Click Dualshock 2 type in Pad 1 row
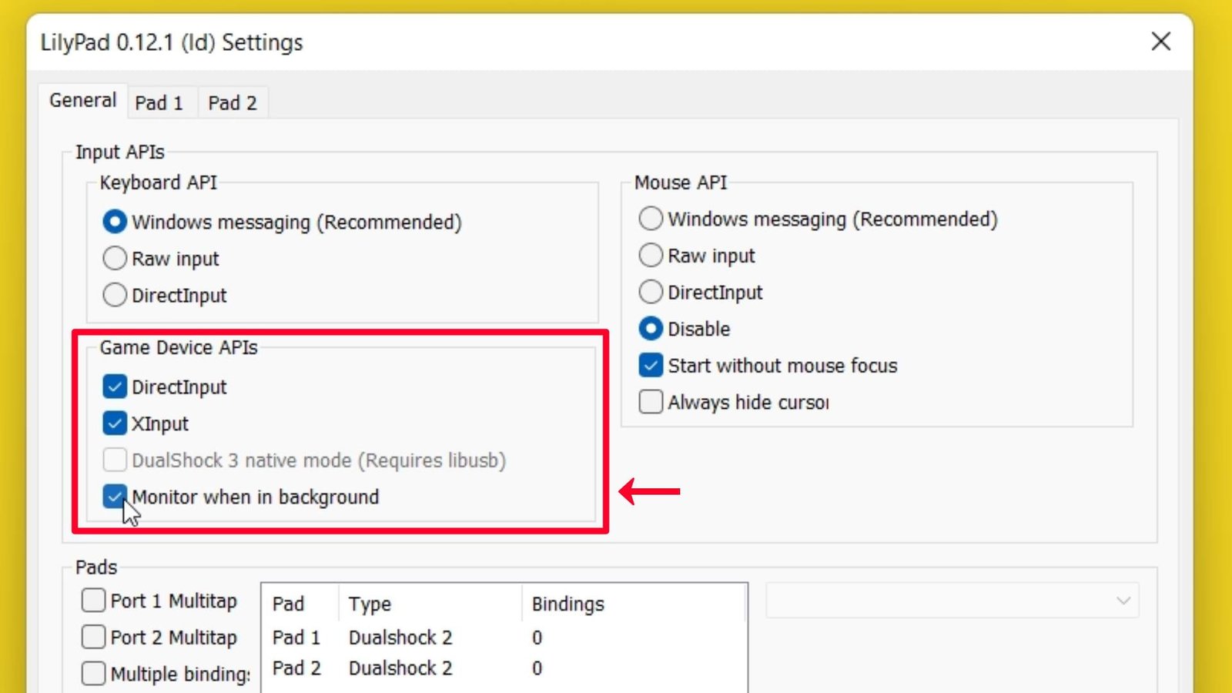The width and height of the screenshot is (1232, 693). point(400,638)
